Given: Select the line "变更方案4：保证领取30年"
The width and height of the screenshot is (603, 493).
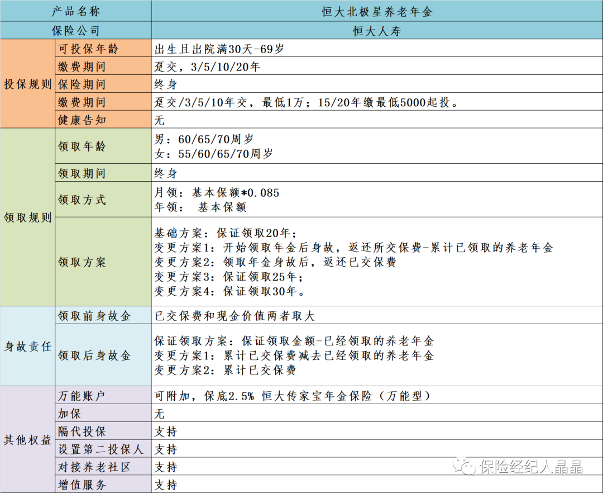Looking at the screenshot, I should 229,291.
